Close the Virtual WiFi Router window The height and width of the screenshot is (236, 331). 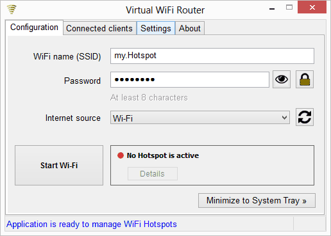pos(312,7)
